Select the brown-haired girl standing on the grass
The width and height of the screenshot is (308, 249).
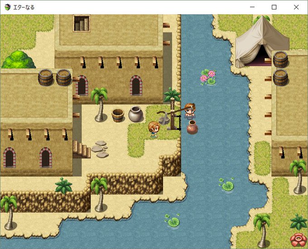[x=154, y=129]
